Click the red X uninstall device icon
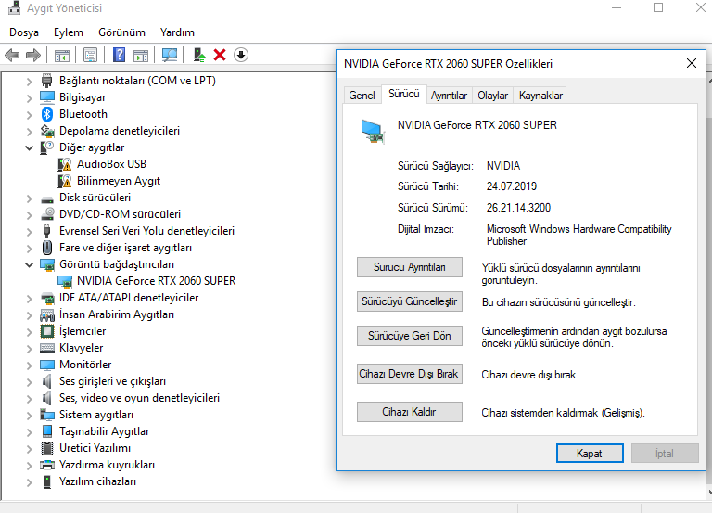The height and width of the screenshot is (513, 712). click(220, 55)
